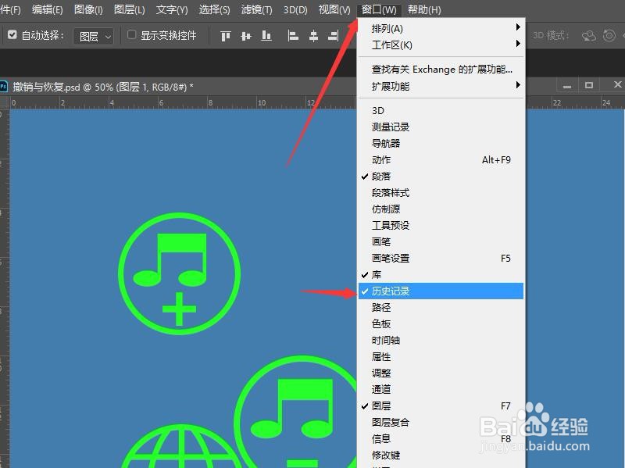Align vertical centers icon in options bar
The width and height of the screenshot is (625, 468).
[x=246, y=36]
